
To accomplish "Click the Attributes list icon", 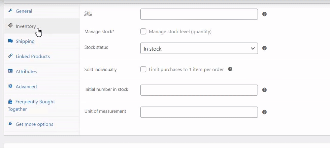I will point(10,71).
